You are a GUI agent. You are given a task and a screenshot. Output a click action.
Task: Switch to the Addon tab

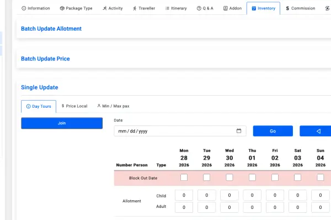[x=232, y=8]
